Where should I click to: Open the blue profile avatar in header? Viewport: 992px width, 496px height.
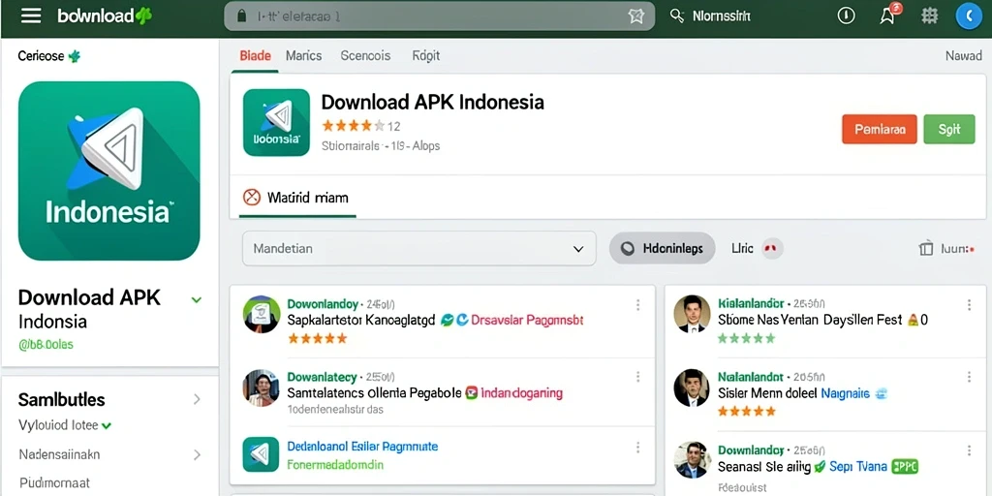coord(969,15)
